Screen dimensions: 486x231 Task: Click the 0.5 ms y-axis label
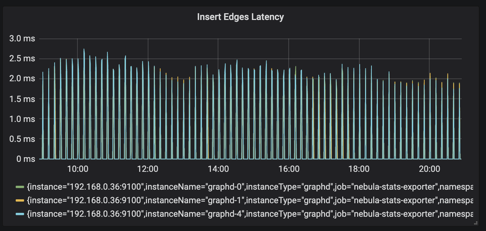pos(21,139)
